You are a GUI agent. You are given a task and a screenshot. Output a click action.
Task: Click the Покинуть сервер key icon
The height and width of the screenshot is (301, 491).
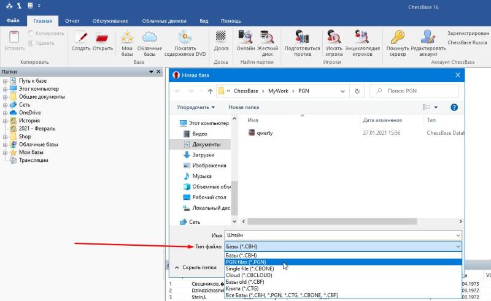pyautogui.click(x=398, y=37)
